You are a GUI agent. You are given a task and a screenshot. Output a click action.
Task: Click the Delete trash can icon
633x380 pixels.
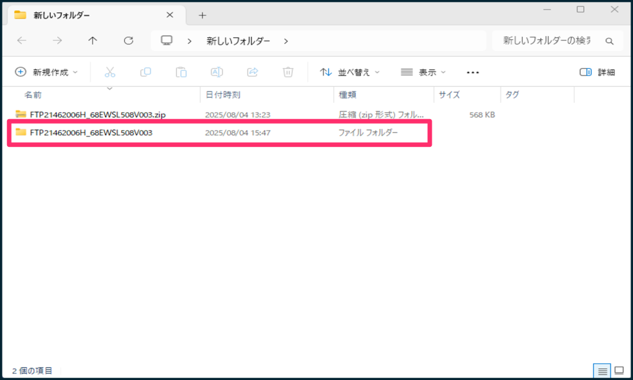[x=288, y=72]
